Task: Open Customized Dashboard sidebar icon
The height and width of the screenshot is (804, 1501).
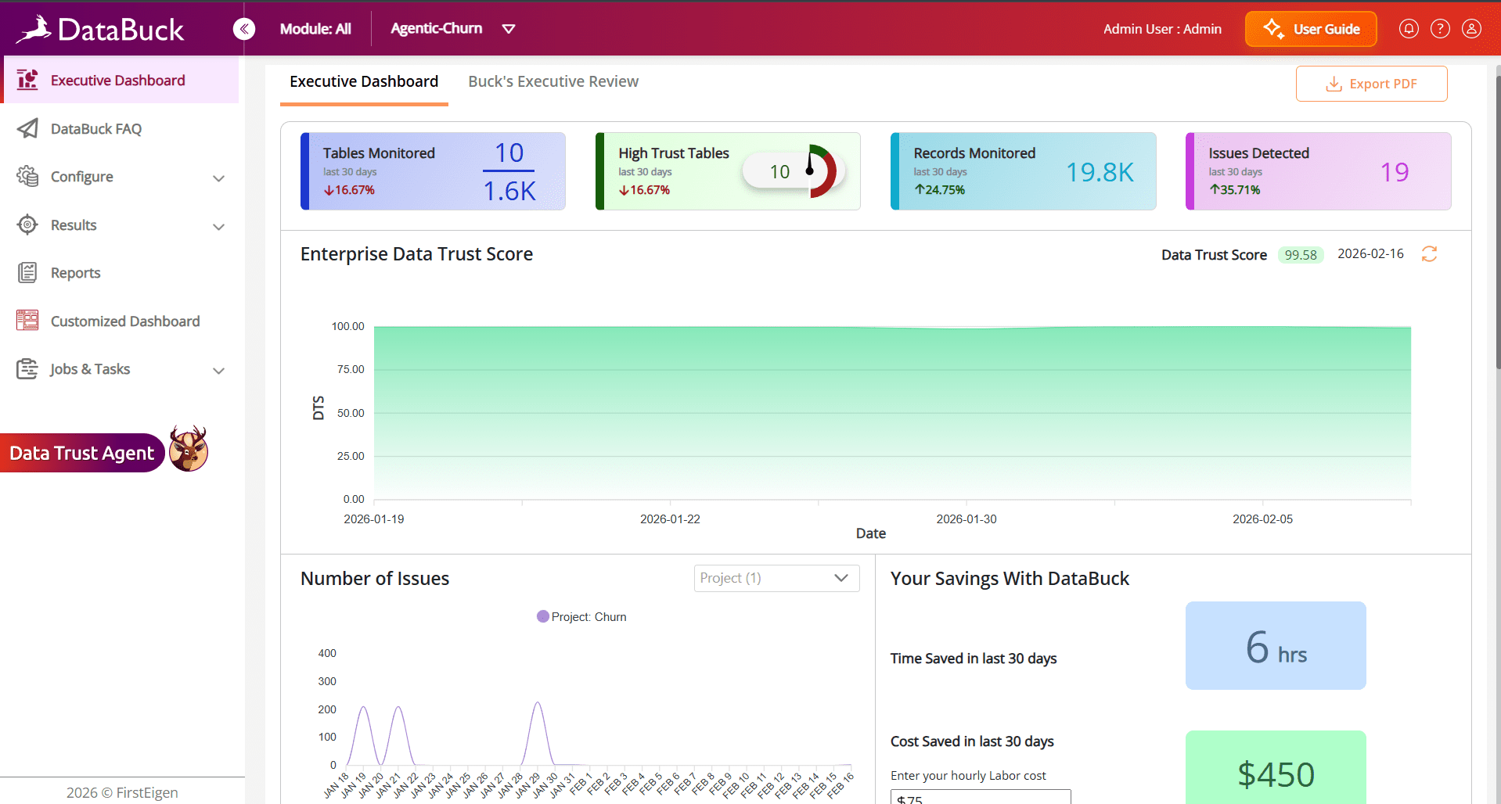Action: pyautogui.click(x=27, y=321)
